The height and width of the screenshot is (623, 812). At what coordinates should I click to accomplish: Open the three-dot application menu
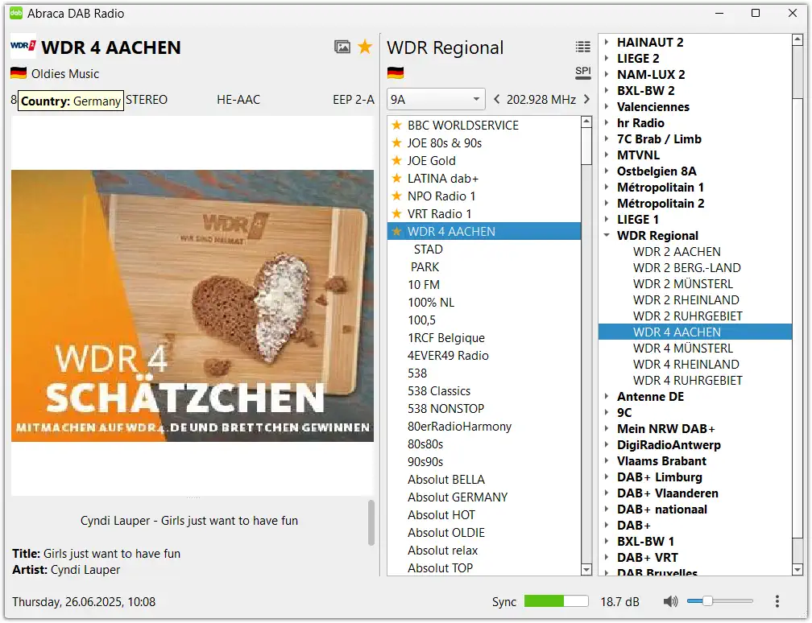point(777,600)
